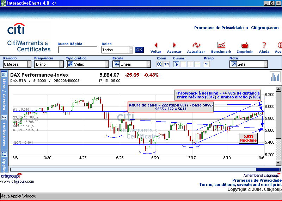Click the 61,8% : 5.576,01 Fibonacci label

click(26, 130)
